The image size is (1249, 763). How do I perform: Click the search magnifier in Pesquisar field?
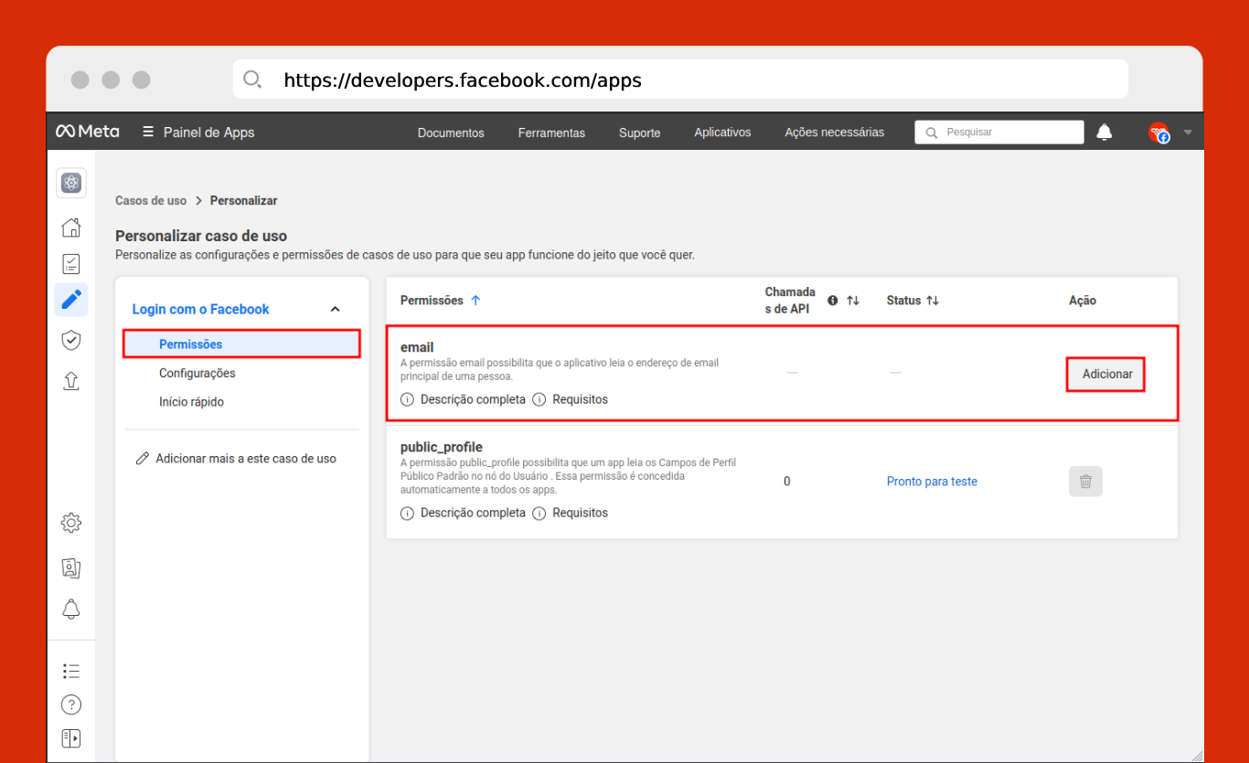[x=932, y=132]
